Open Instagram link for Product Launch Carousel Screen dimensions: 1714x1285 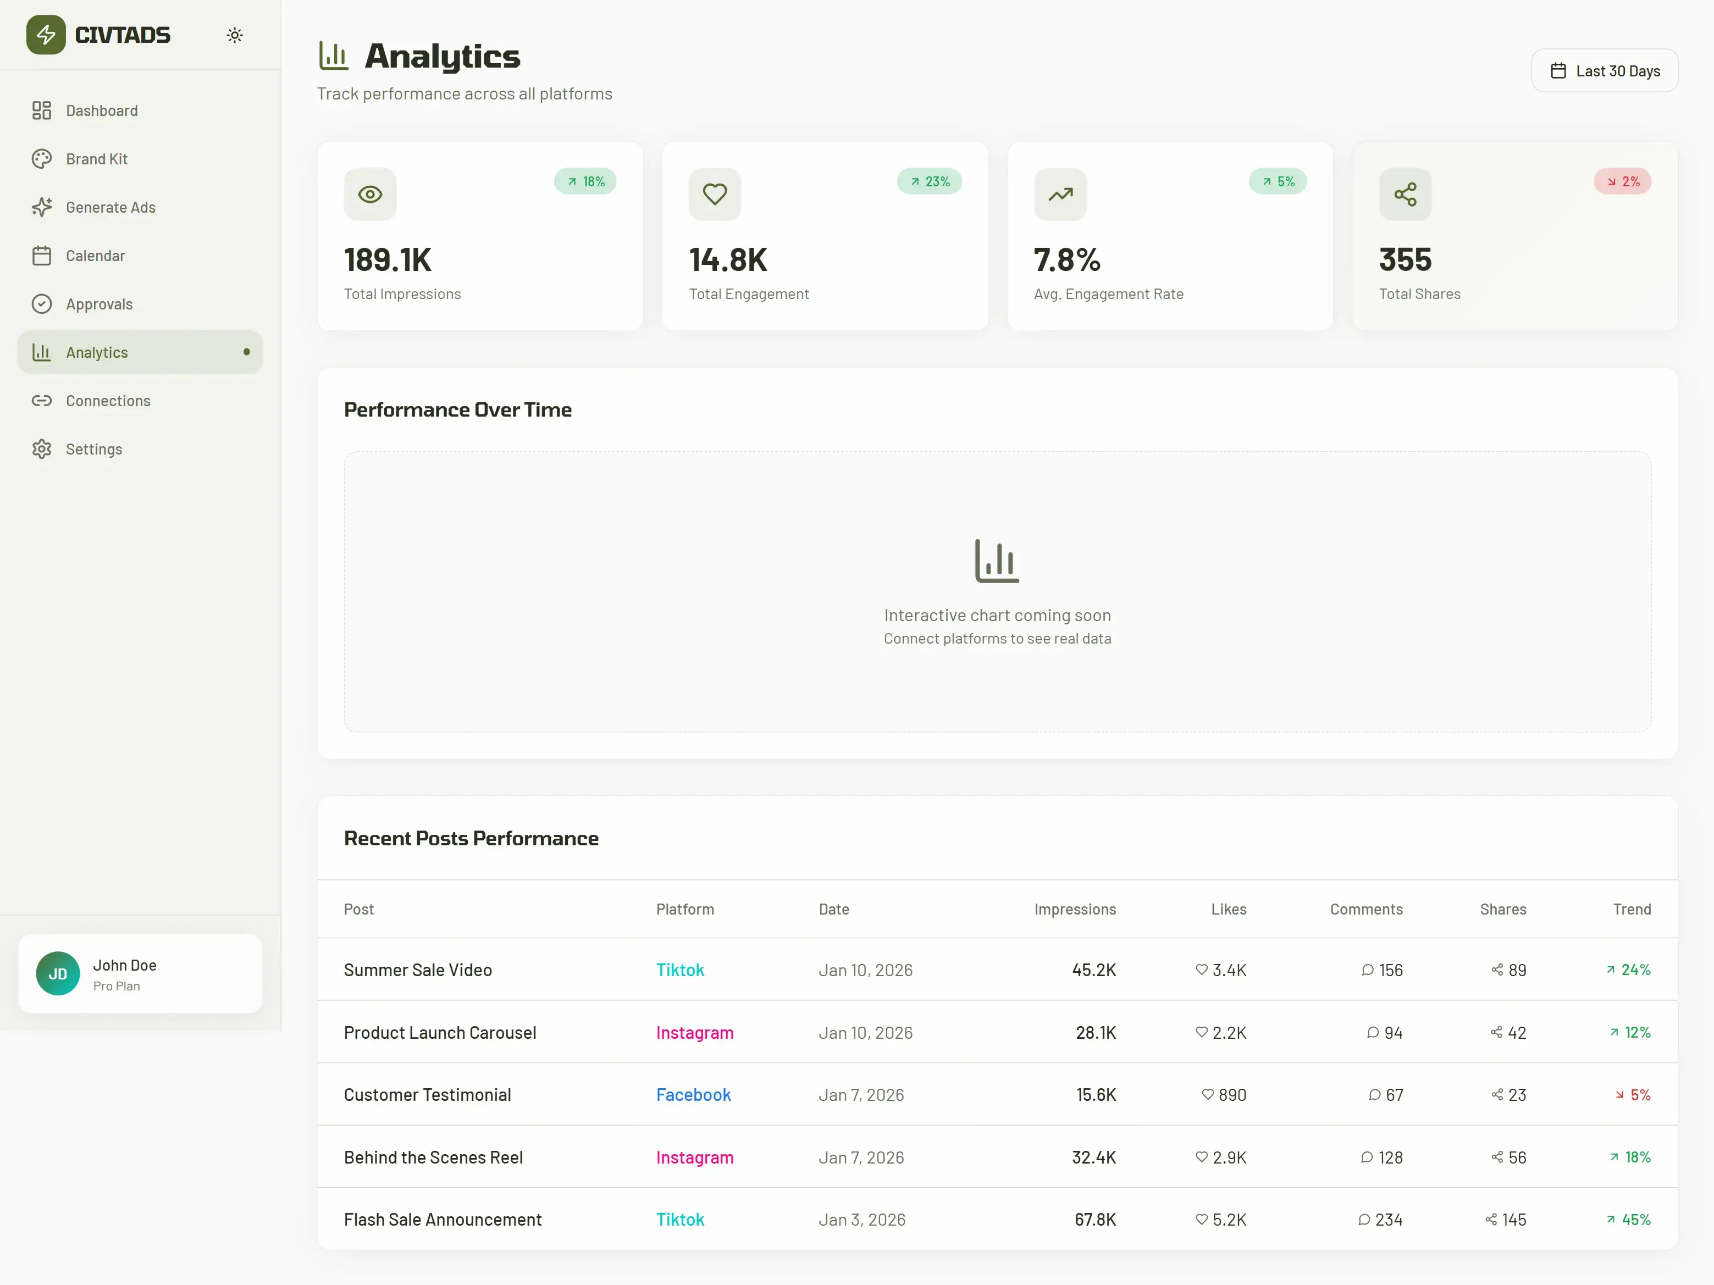694,1033
